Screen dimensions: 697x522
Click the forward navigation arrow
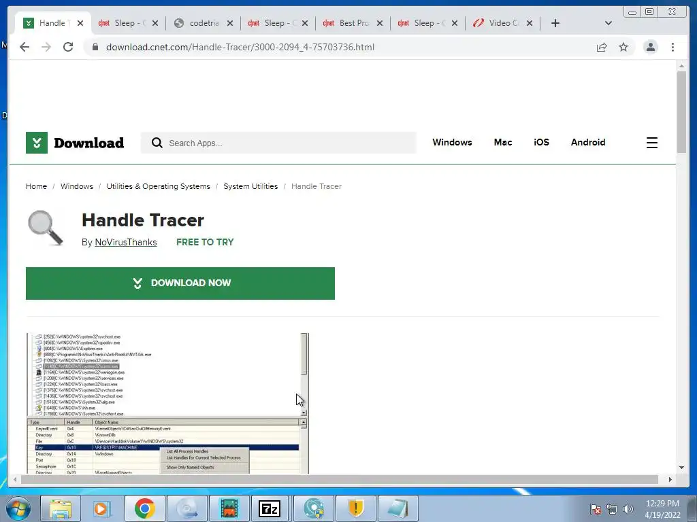coord(46,47)
